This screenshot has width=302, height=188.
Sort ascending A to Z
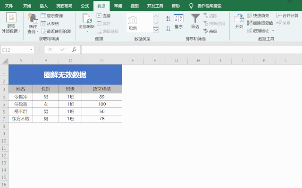[x=168, y=18]
